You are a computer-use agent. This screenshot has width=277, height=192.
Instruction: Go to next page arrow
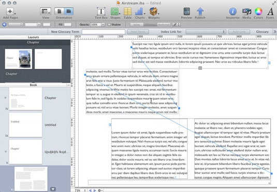pyautogui.click(x=95, y=190)
